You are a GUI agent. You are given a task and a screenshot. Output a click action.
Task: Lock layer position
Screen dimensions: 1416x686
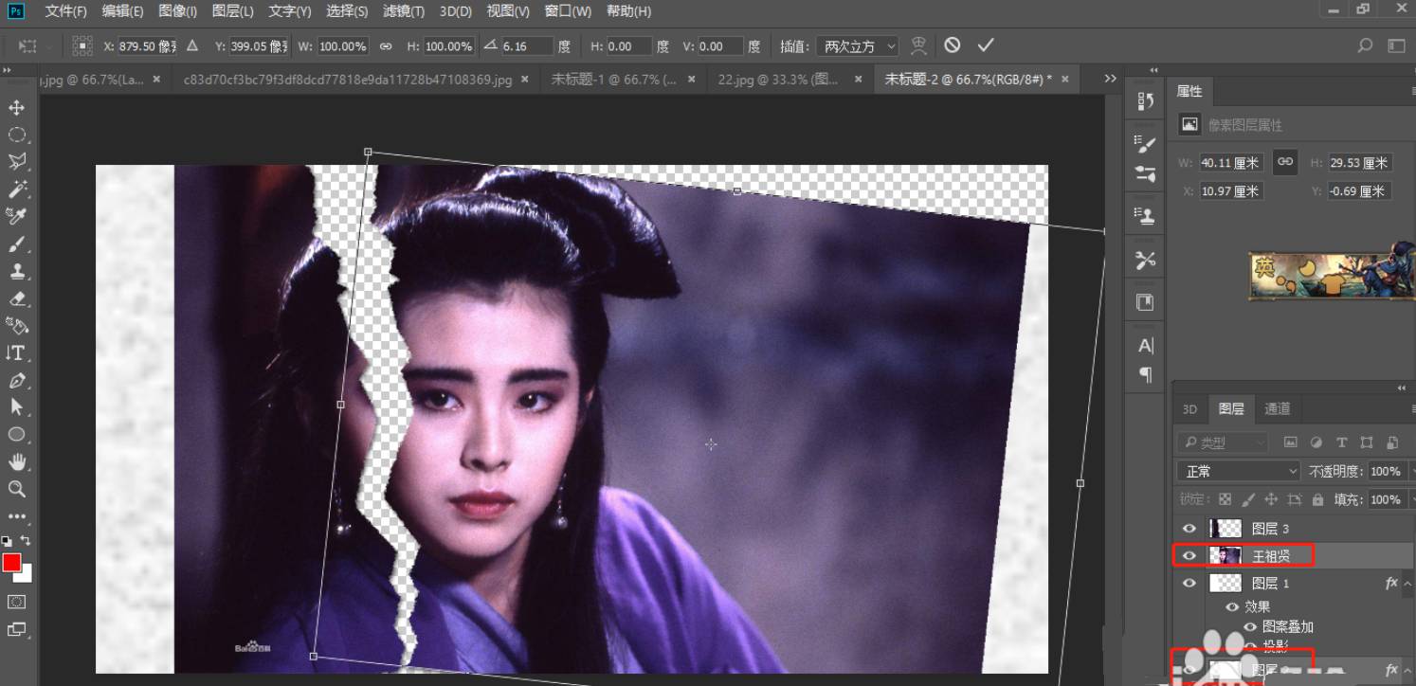1271,499
